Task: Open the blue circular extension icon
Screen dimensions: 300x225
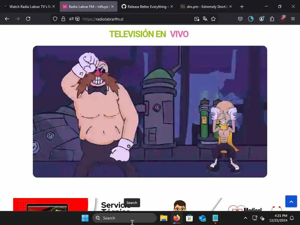Action: (x=251, y=19)
